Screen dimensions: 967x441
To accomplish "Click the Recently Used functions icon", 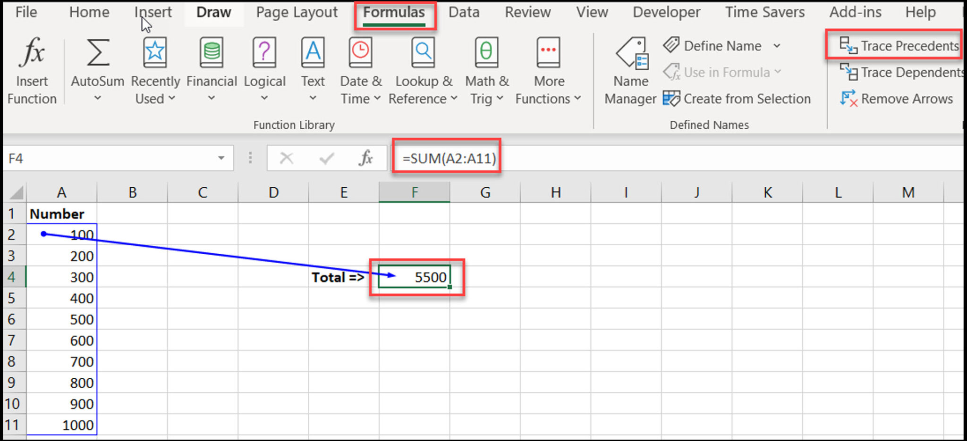I will pyautogui.click(x=155, y=66).
